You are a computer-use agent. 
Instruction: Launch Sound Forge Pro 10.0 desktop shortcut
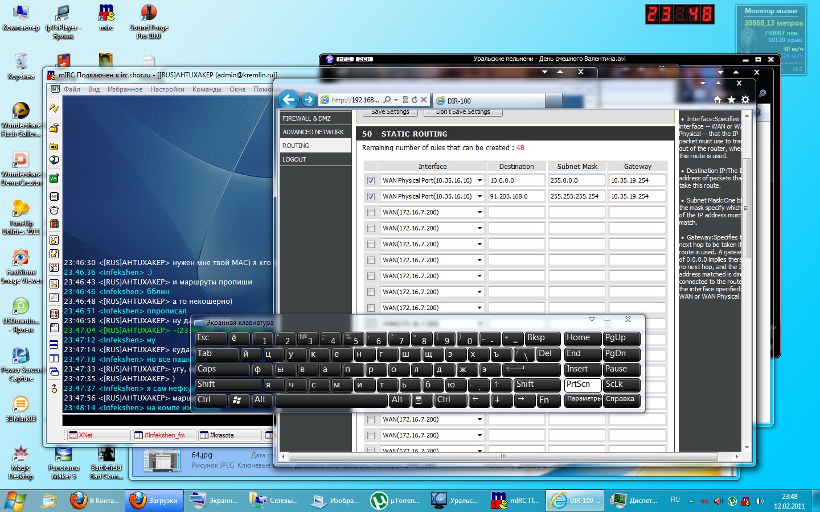(149, 22)
